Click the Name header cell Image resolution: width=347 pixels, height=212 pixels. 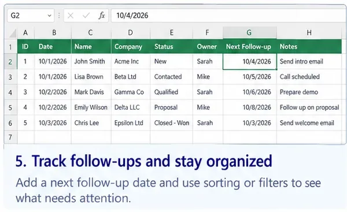[x=91, y=46]
